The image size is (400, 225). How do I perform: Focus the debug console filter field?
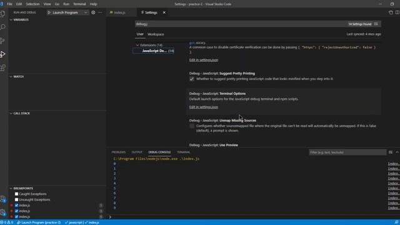coord(347,152)
